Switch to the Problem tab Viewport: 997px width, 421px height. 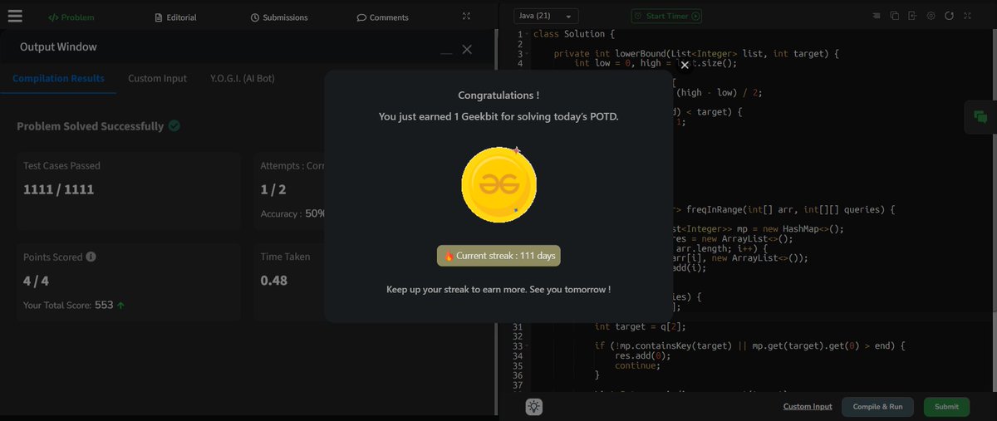point(71,17)
